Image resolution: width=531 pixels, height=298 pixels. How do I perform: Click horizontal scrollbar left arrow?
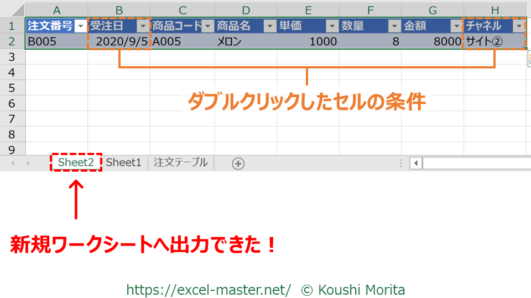coord(415,163)
